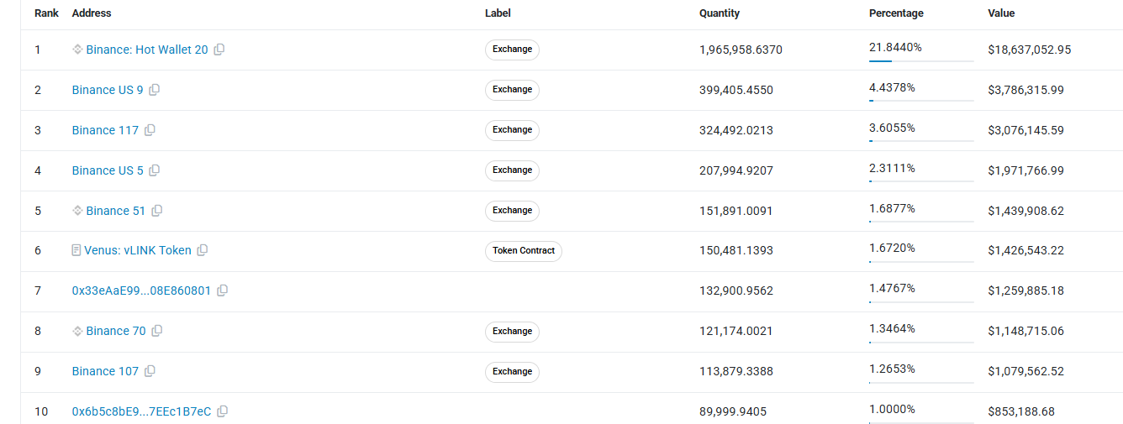Click the Address column header
Viewport: 1123px width, 424px height.
(x=92, y=13)
